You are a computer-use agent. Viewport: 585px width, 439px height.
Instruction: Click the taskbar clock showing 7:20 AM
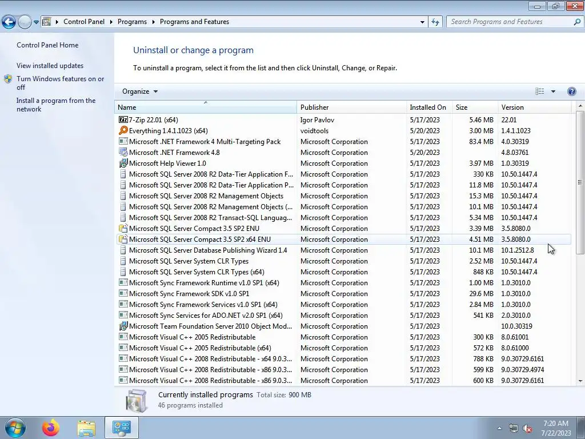pos(556,428)
